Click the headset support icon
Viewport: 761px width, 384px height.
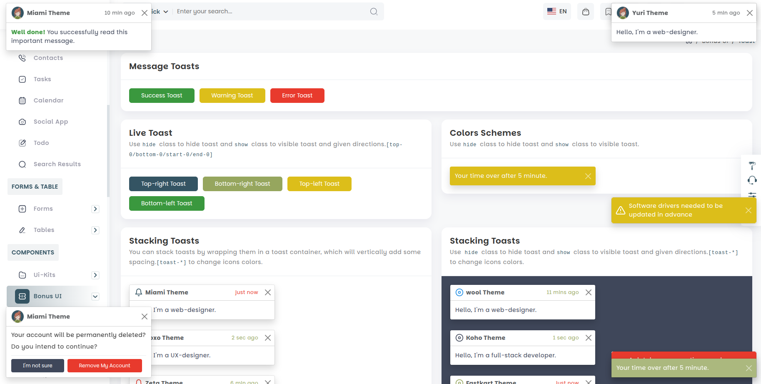(752, 180)
